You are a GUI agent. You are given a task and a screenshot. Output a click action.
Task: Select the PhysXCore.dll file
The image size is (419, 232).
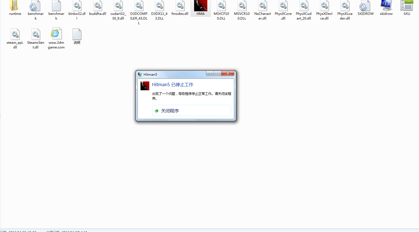click(x=283, y=6)
